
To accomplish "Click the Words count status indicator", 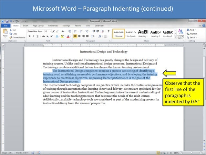I will click(22, 153).
